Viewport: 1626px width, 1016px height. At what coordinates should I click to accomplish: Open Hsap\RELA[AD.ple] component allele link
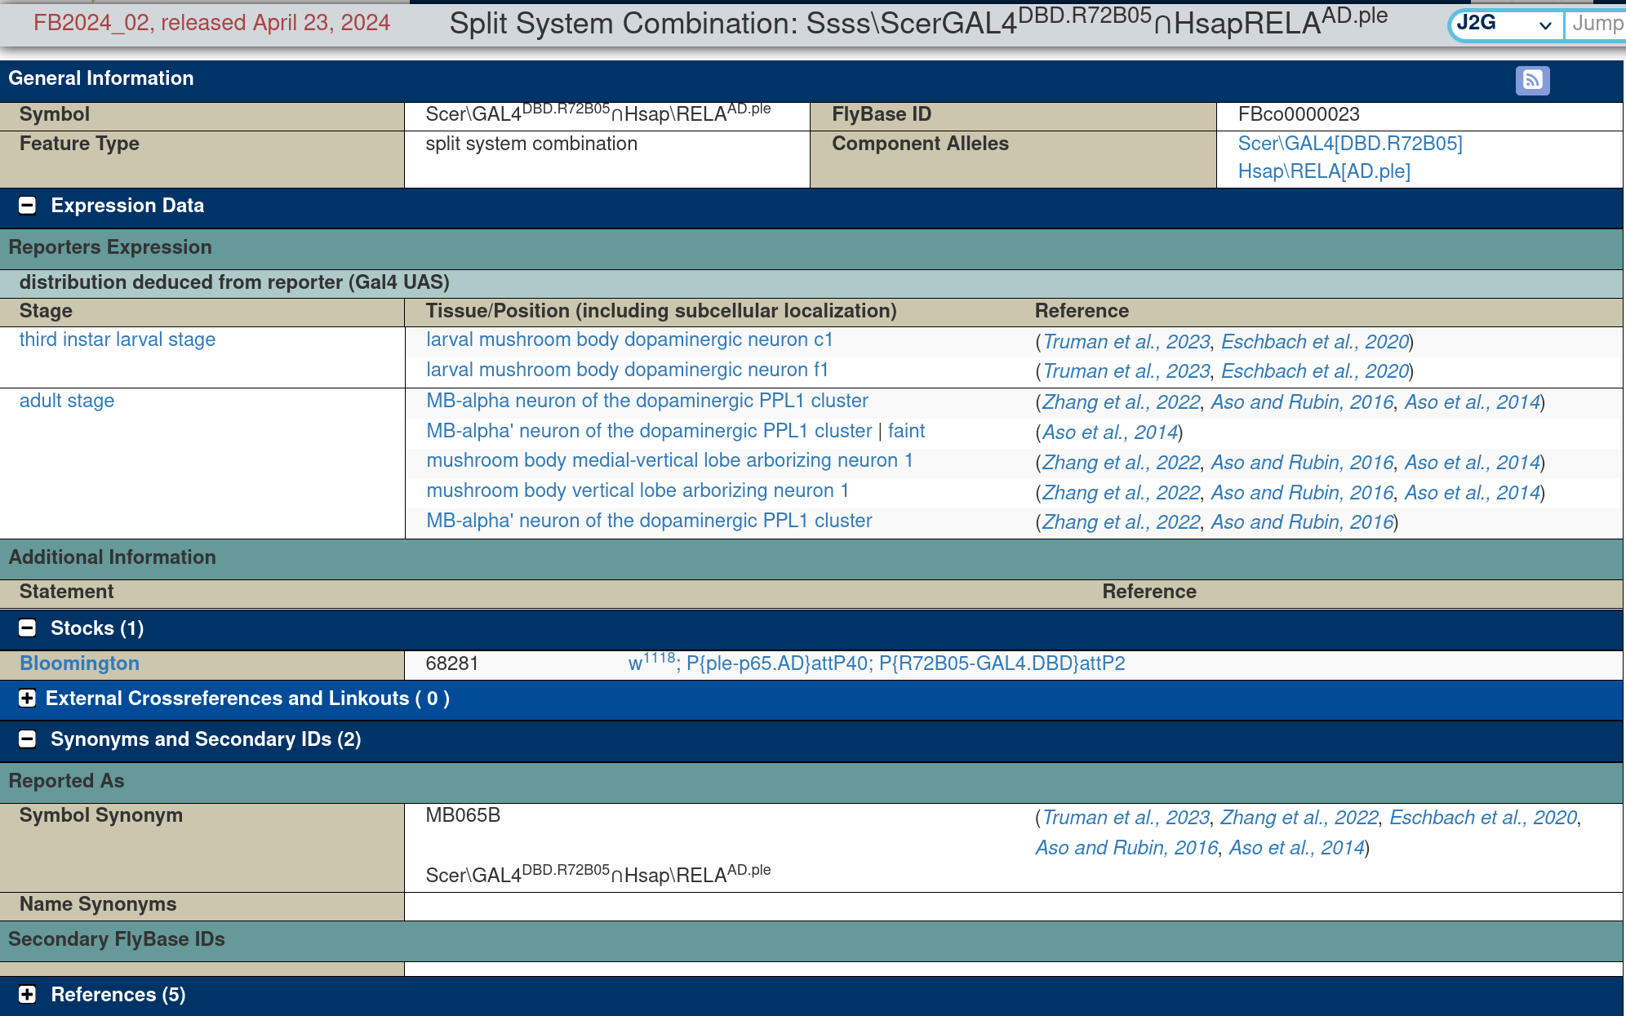coord(1324,171)
